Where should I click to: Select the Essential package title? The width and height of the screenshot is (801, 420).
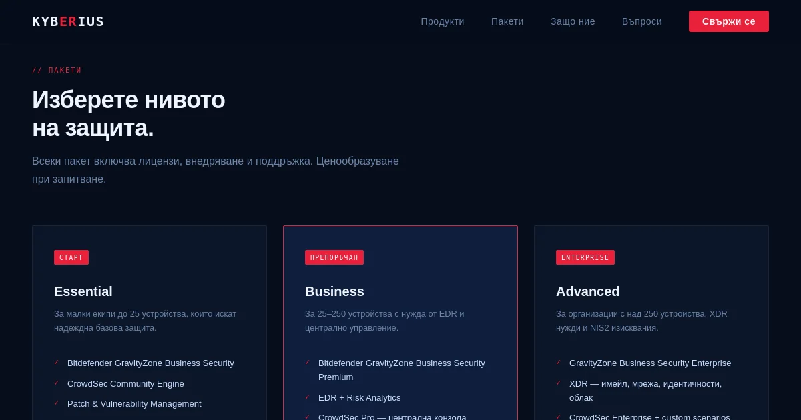83,291
